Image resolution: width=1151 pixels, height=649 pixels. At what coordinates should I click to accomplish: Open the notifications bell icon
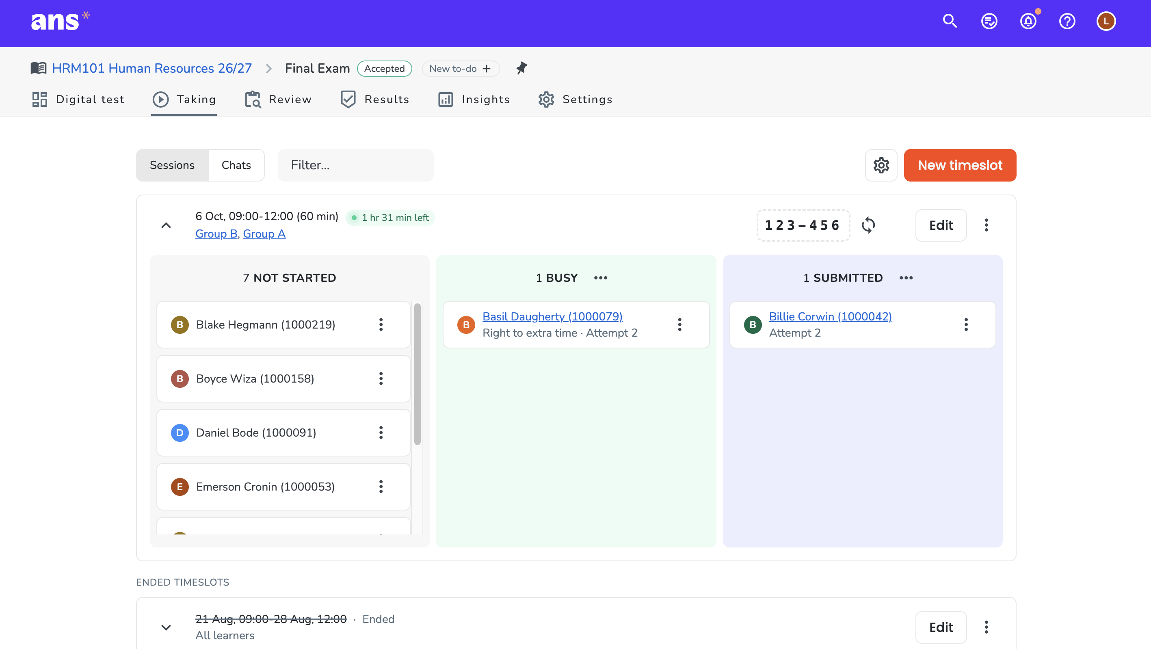click(x=1028, y=21)
